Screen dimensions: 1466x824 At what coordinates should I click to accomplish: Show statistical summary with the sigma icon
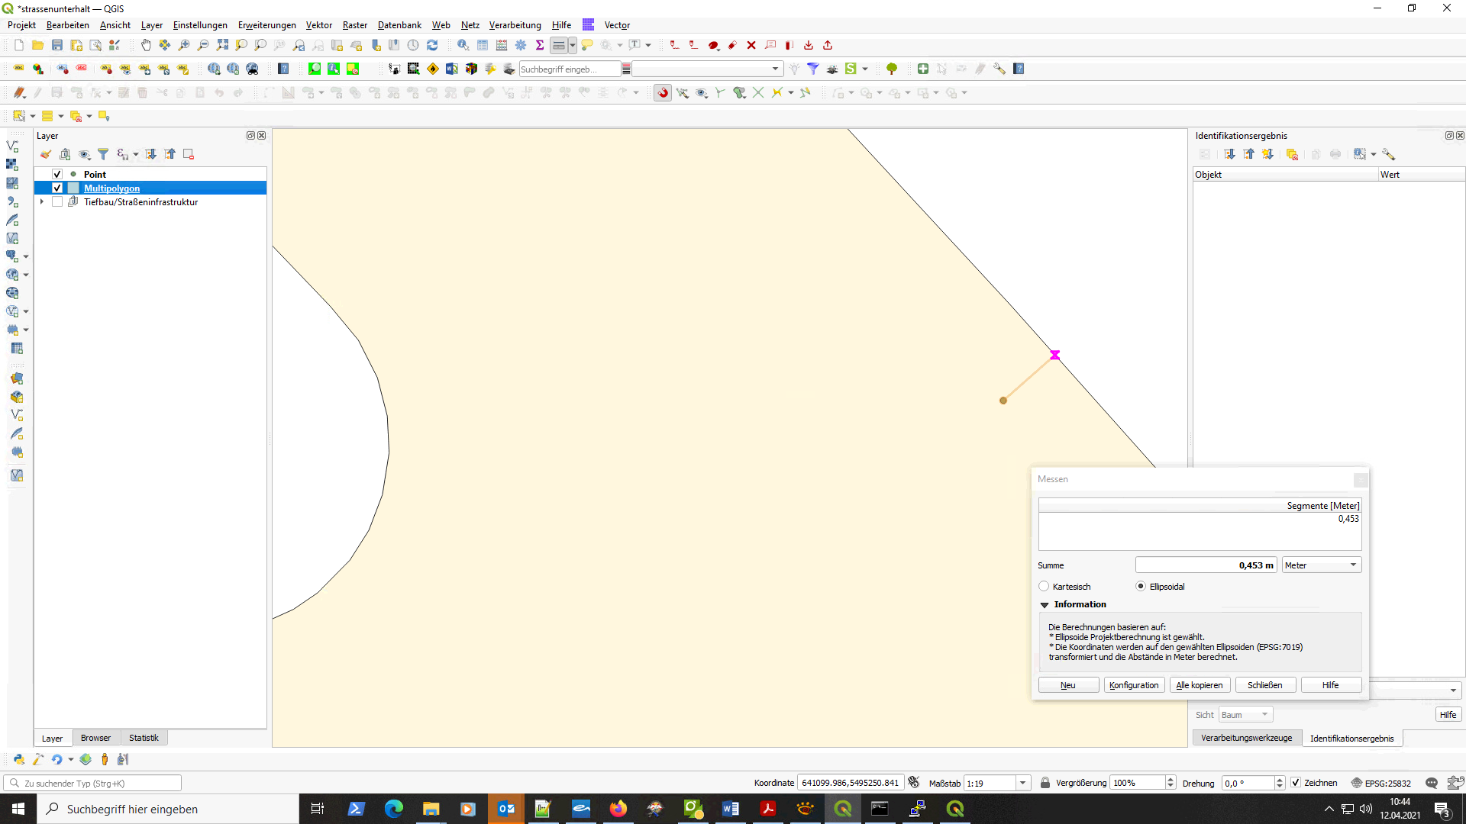click(x=540, y=45)
